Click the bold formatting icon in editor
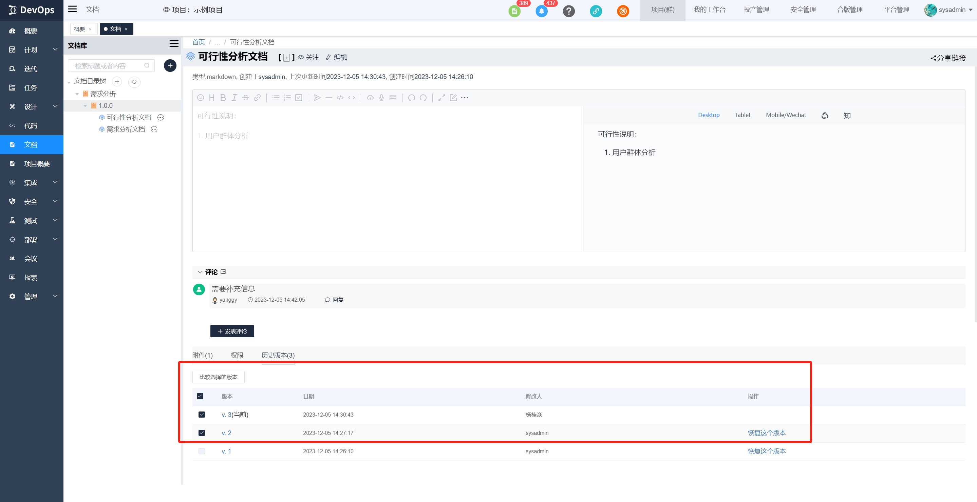The image size is (977, 502). (223, 98)
